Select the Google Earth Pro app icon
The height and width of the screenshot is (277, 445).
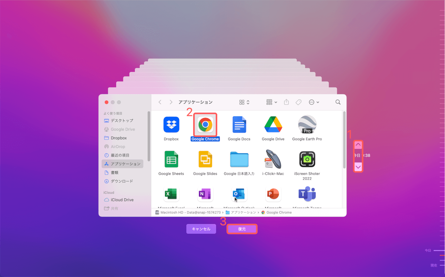[x=307, y=125]
